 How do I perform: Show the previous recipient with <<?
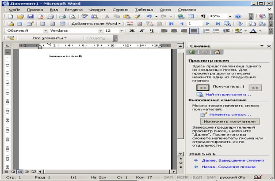(x=203, y=88)
